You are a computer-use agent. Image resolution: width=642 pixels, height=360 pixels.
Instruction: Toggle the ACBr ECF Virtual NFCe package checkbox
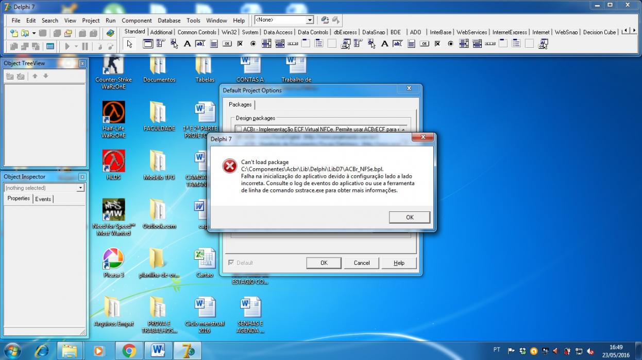[239, 130]
